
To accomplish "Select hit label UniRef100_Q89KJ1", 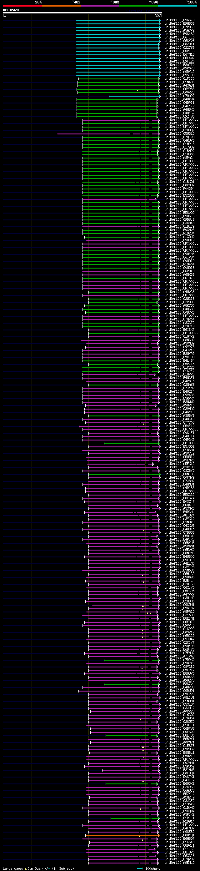I will (x=179, y=845).
